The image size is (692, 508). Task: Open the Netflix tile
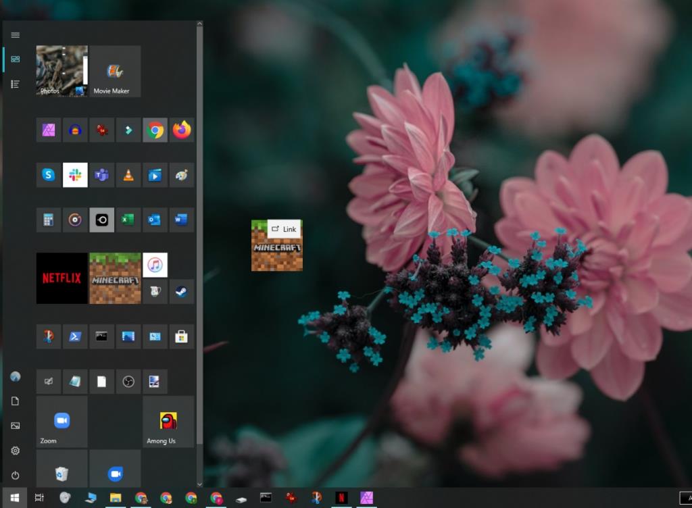pos(61,278)
